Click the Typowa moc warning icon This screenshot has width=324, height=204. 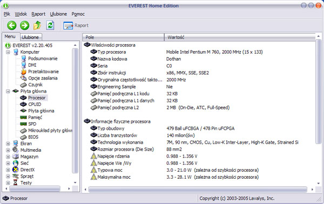tap(93, 170)
